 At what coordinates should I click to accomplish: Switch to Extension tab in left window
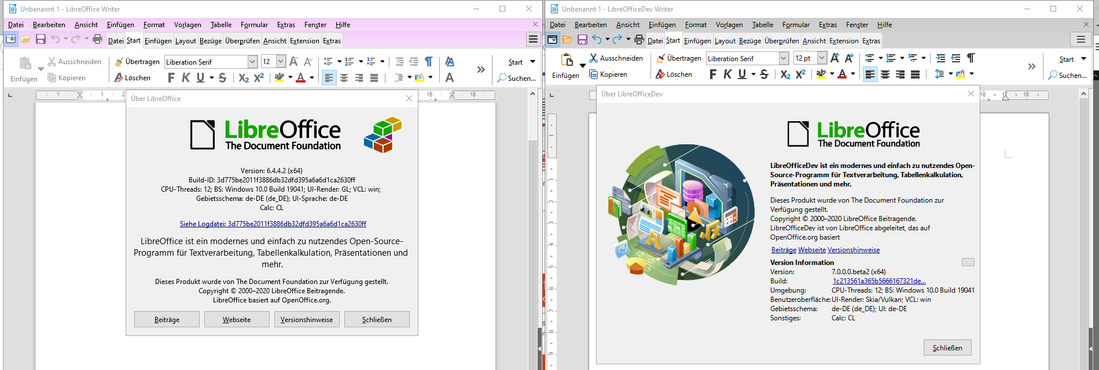(x=304, y=41)
